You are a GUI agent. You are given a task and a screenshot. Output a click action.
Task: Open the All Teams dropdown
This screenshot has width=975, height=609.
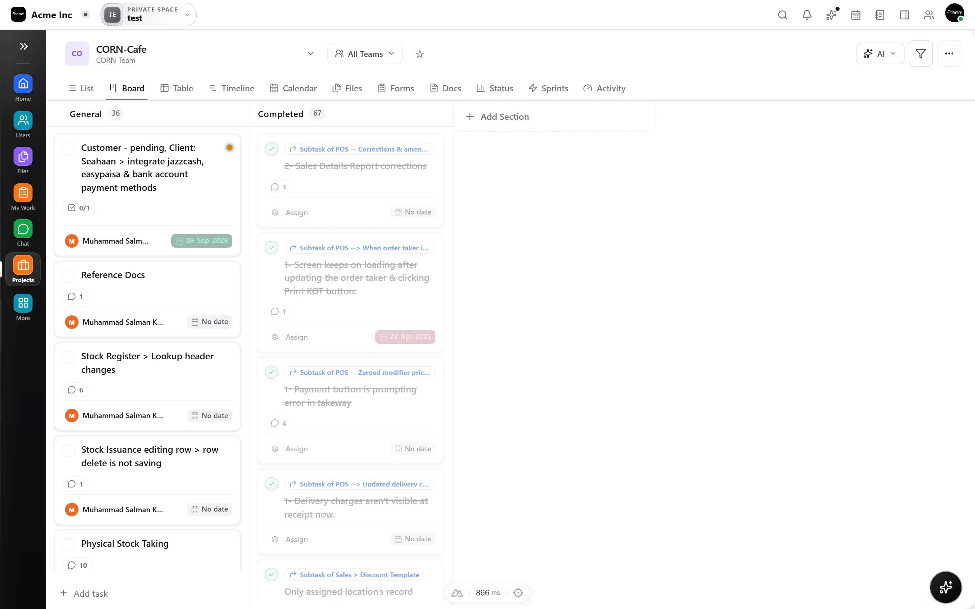[x=365, y=53]
